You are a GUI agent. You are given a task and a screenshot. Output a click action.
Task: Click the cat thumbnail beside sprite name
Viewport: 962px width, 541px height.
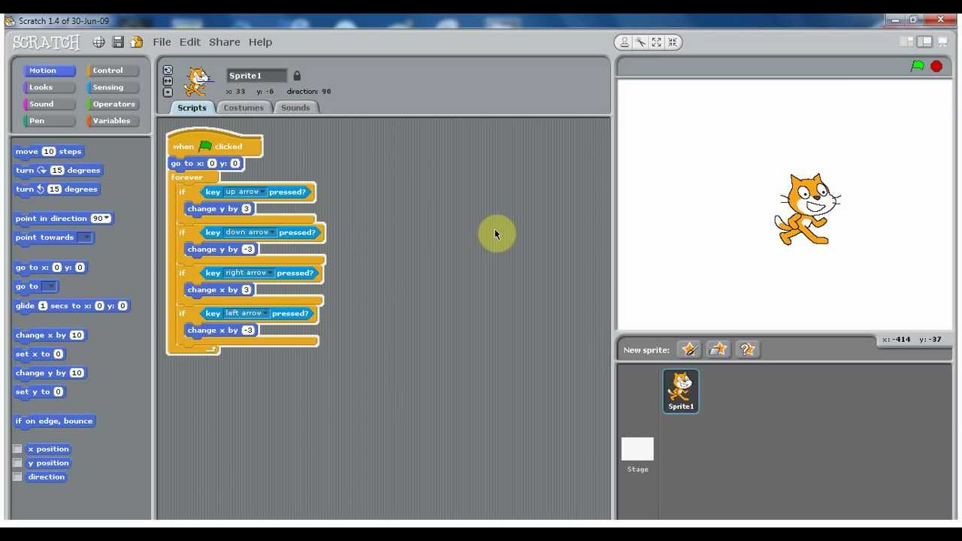pos(198,81)
